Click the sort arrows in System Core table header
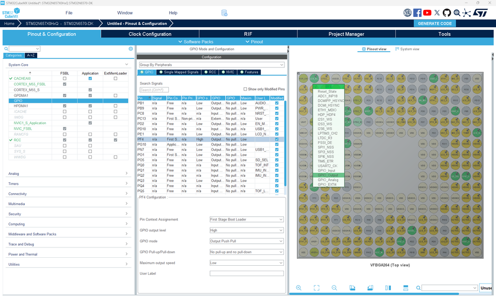 tap(30, 73)
